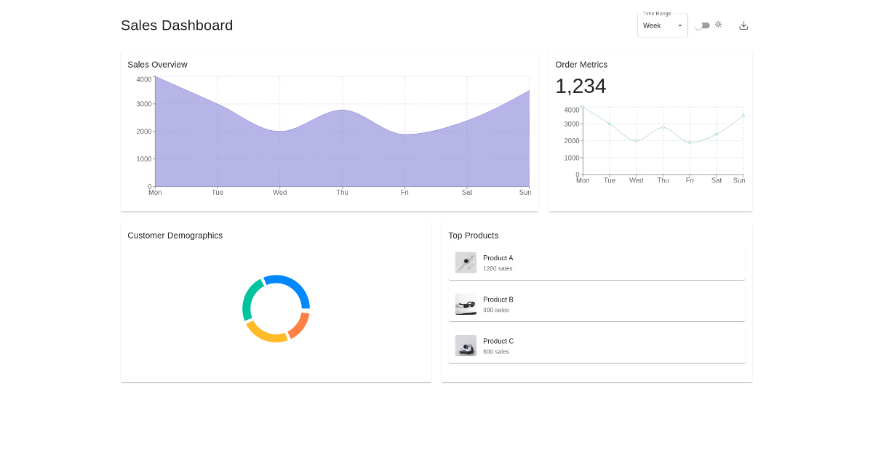Viewport: 873px width, 458px height.
Task: Click the yellow donut chart segment
Action: [265, 335]
